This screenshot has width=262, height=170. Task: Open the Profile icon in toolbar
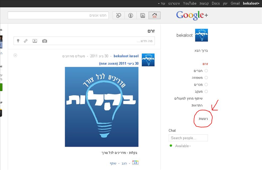point(131,15)
